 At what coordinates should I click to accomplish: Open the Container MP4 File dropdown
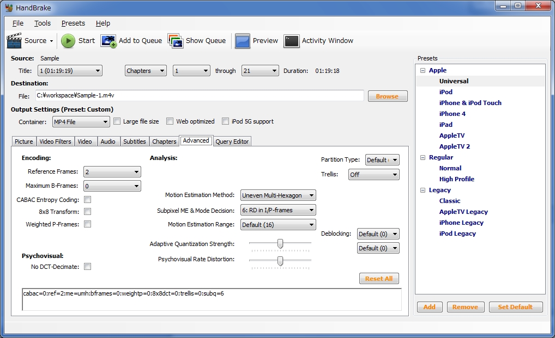[81, 122]
